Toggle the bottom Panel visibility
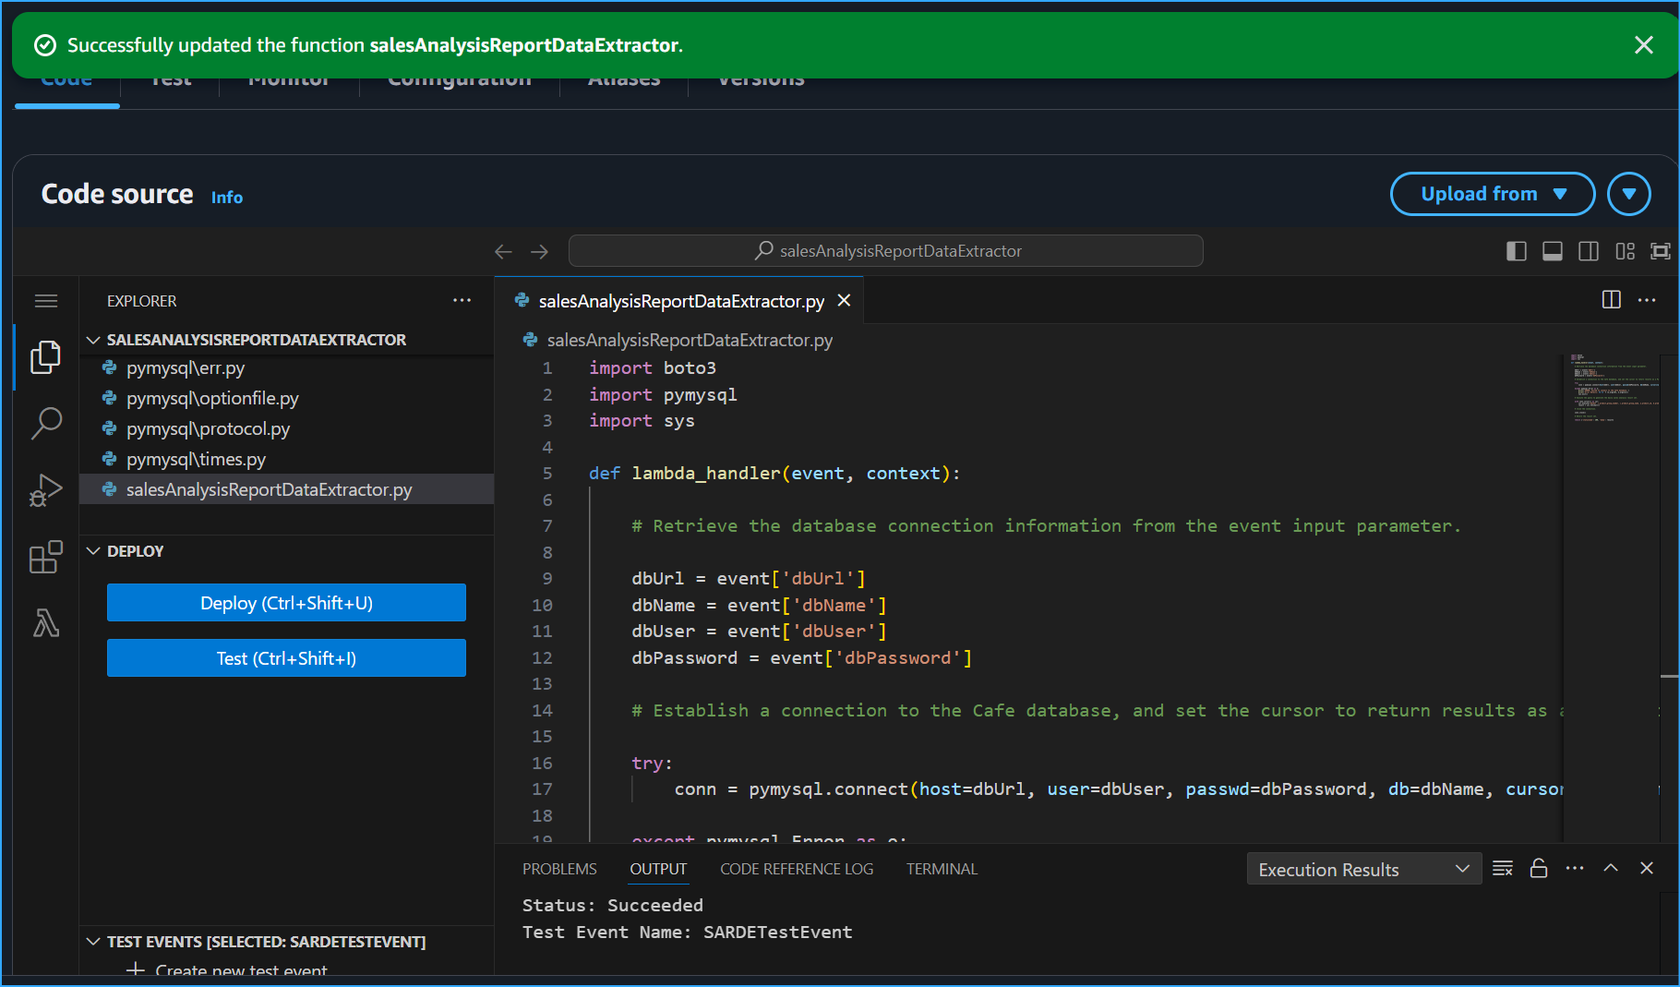Image resolution: width=1680 pixels, height=987 pixels. (x=1552, y=250)
